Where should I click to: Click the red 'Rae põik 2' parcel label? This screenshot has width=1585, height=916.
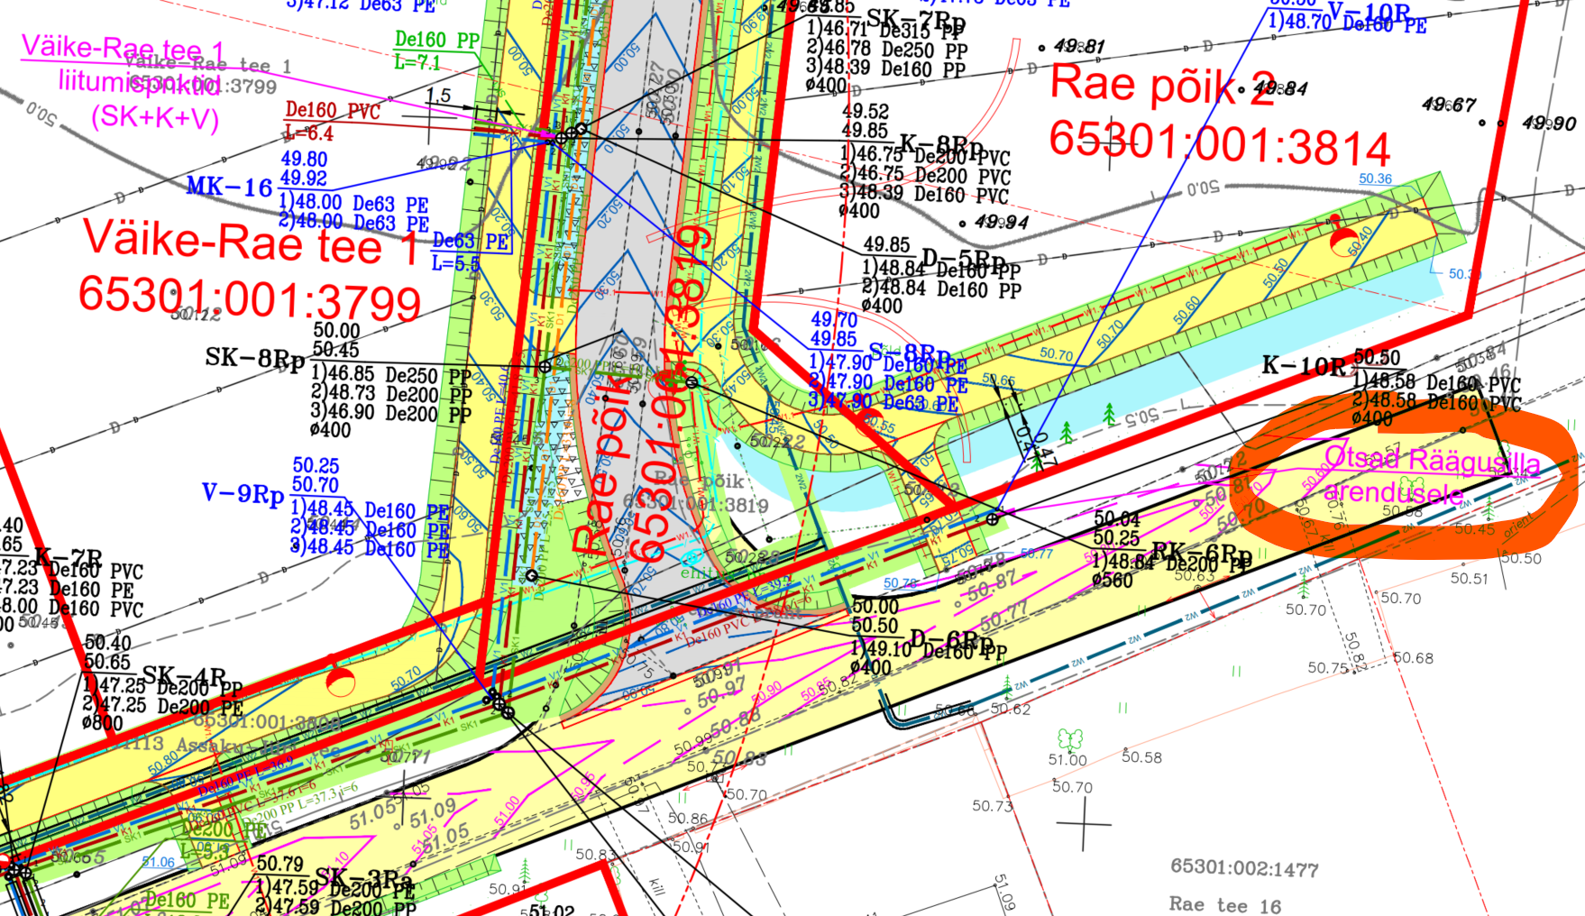tap(1163, 85)
